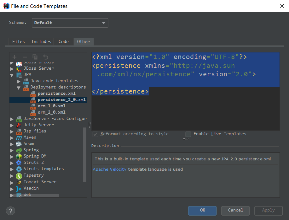Select orm_2_0.xml in the tree
This screenshot has width=289, height=220.
click(51, 112)
